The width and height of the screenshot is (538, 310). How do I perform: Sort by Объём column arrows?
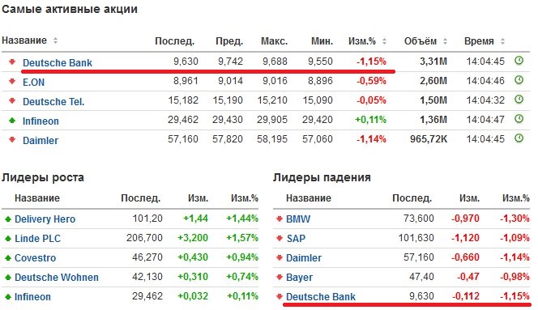click(445, 41)
